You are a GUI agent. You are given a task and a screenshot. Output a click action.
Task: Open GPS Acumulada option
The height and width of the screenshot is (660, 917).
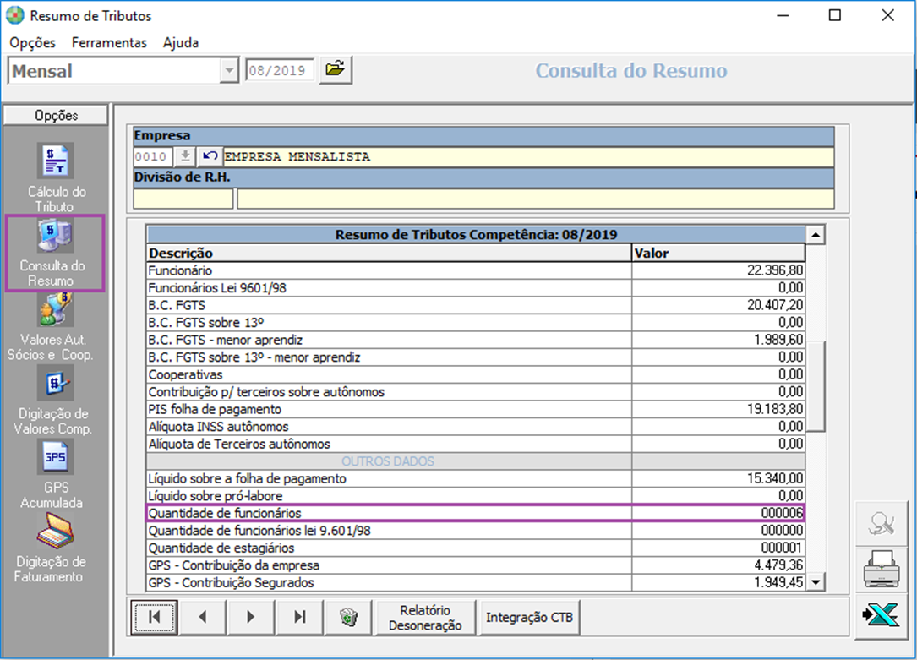click(53, 475)
